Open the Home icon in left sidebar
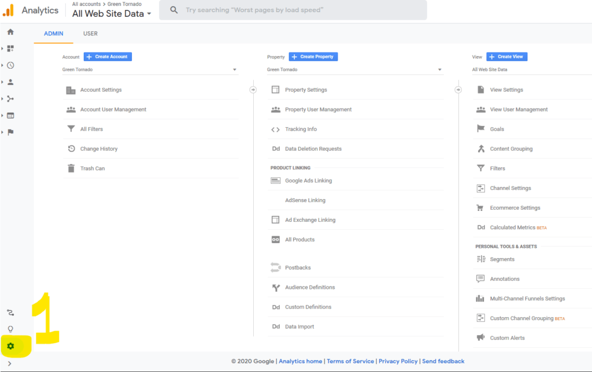This screenshot has height=372, width=592. click(x=10, y=32)
